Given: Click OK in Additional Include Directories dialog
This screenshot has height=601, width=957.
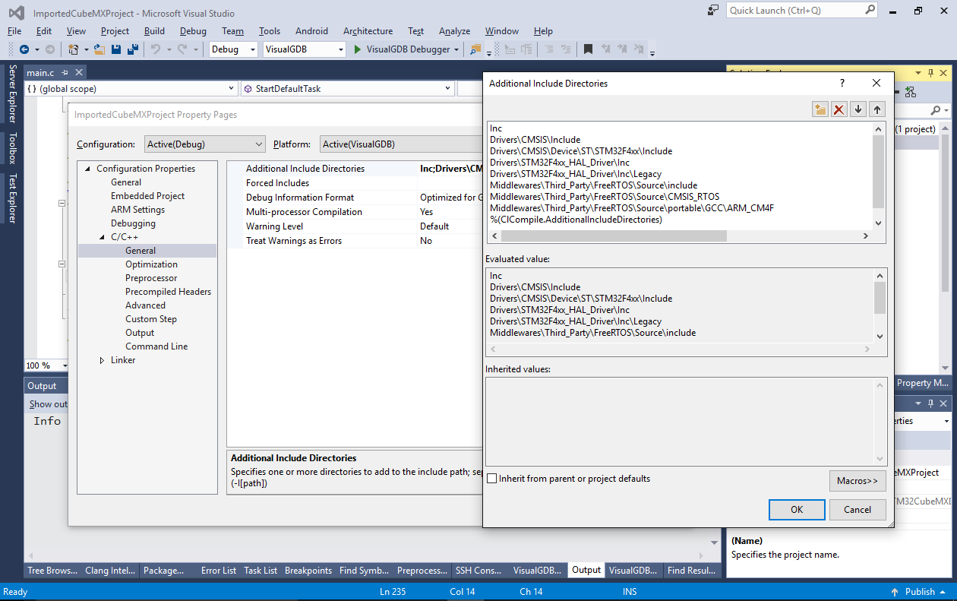Looking at the screenshot, I should 797,510.
